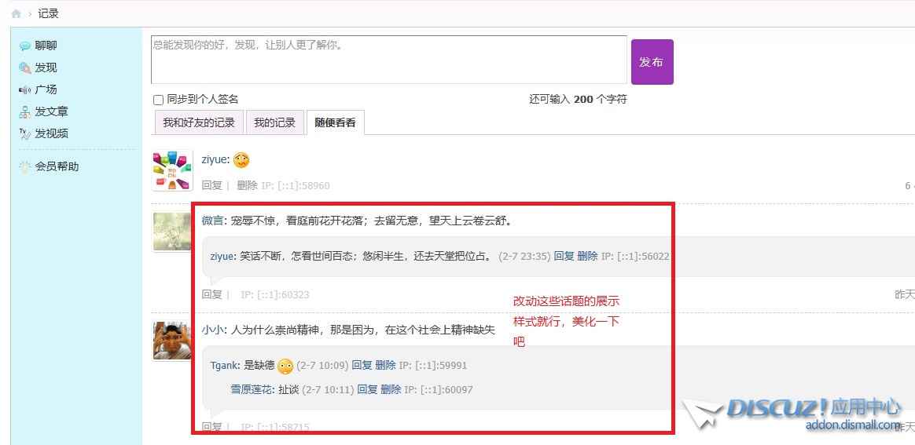Click the 发文章 article icon in sidebar
Viewport: 915px width, 445px height.
coord(25,112)
